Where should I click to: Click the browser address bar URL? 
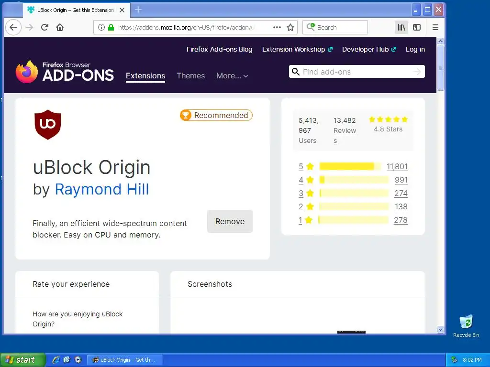[186, 27]
